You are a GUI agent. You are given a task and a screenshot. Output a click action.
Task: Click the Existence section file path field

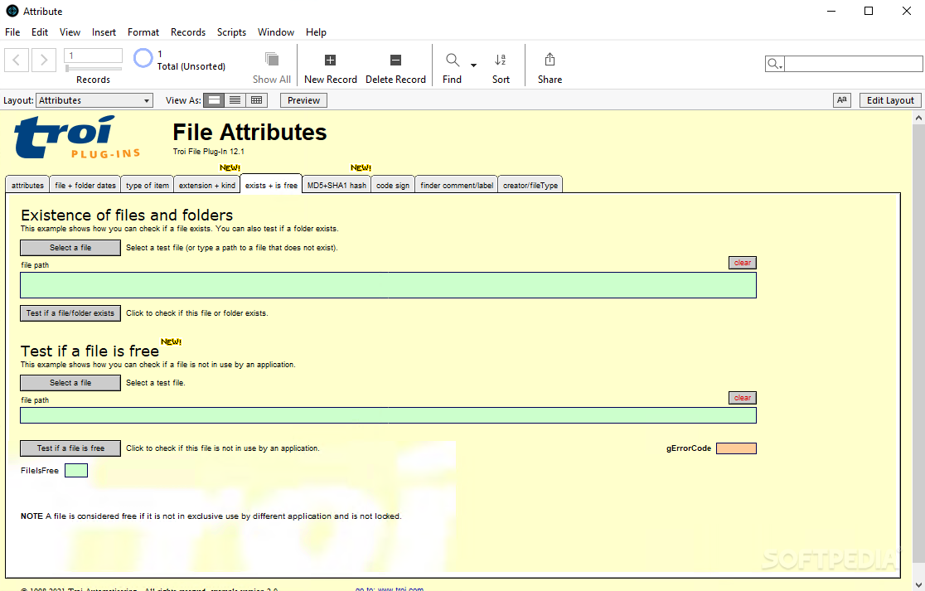(x=388, y=285)
